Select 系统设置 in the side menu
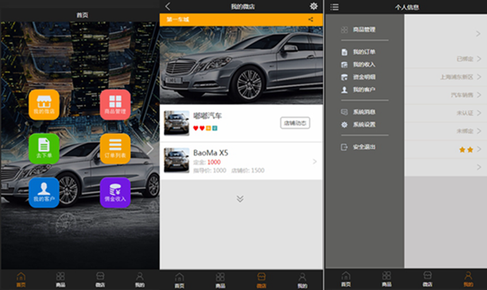Screen dimensions: 487x290 [364, 125]
